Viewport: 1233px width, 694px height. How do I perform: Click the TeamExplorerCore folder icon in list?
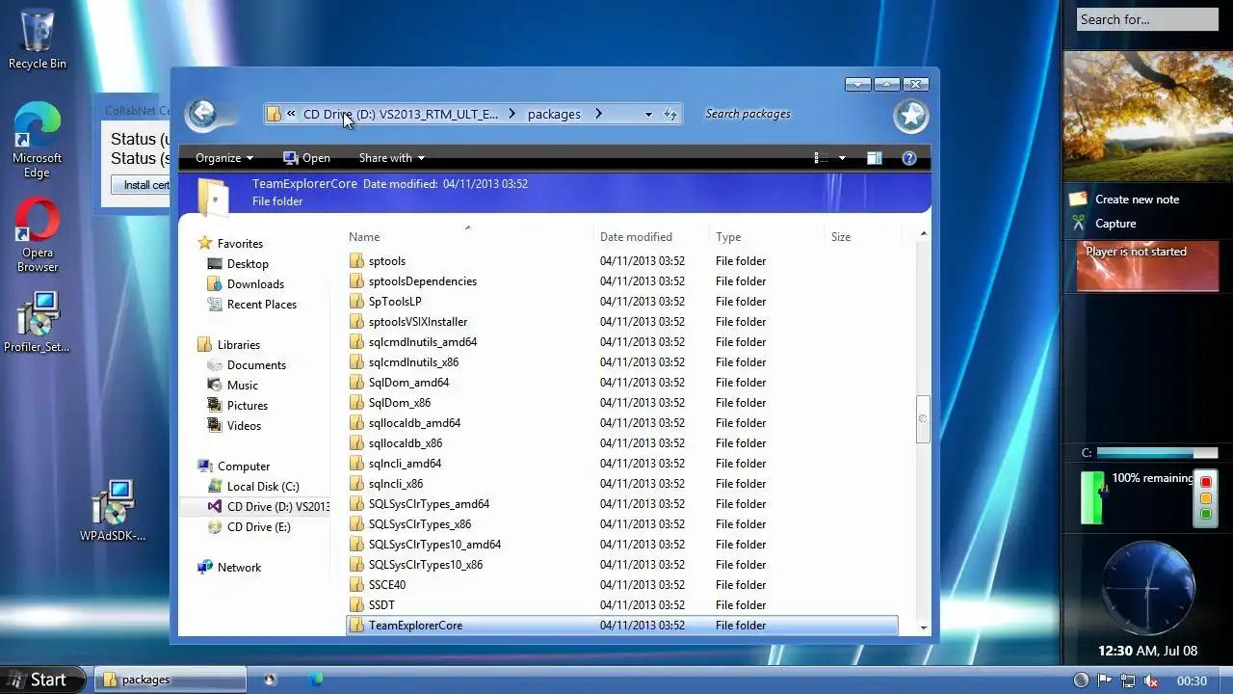[356, 626]
